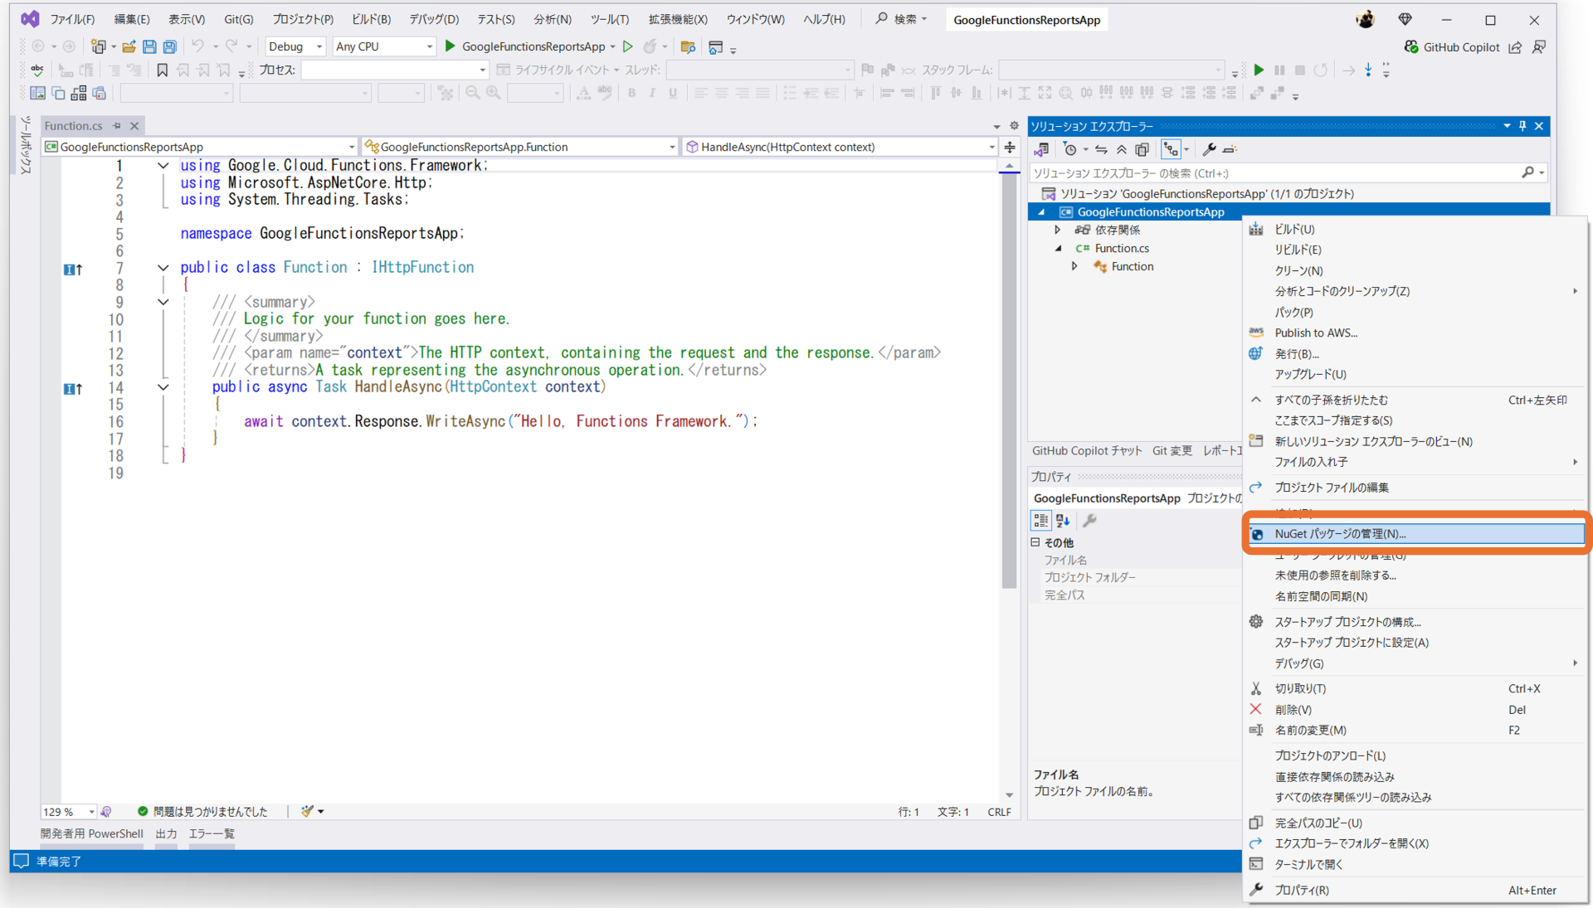This screenshot has height=908, width=1593.
Task: Click the Save icon in the toolbar
Action: pos(149,47)
